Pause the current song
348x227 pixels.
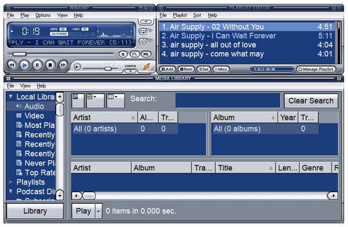tap(37, 65)
